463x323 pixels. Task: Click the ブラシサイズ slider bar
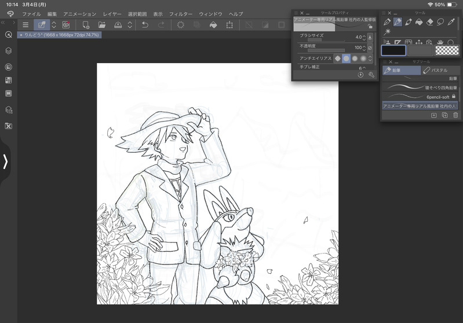326,40
